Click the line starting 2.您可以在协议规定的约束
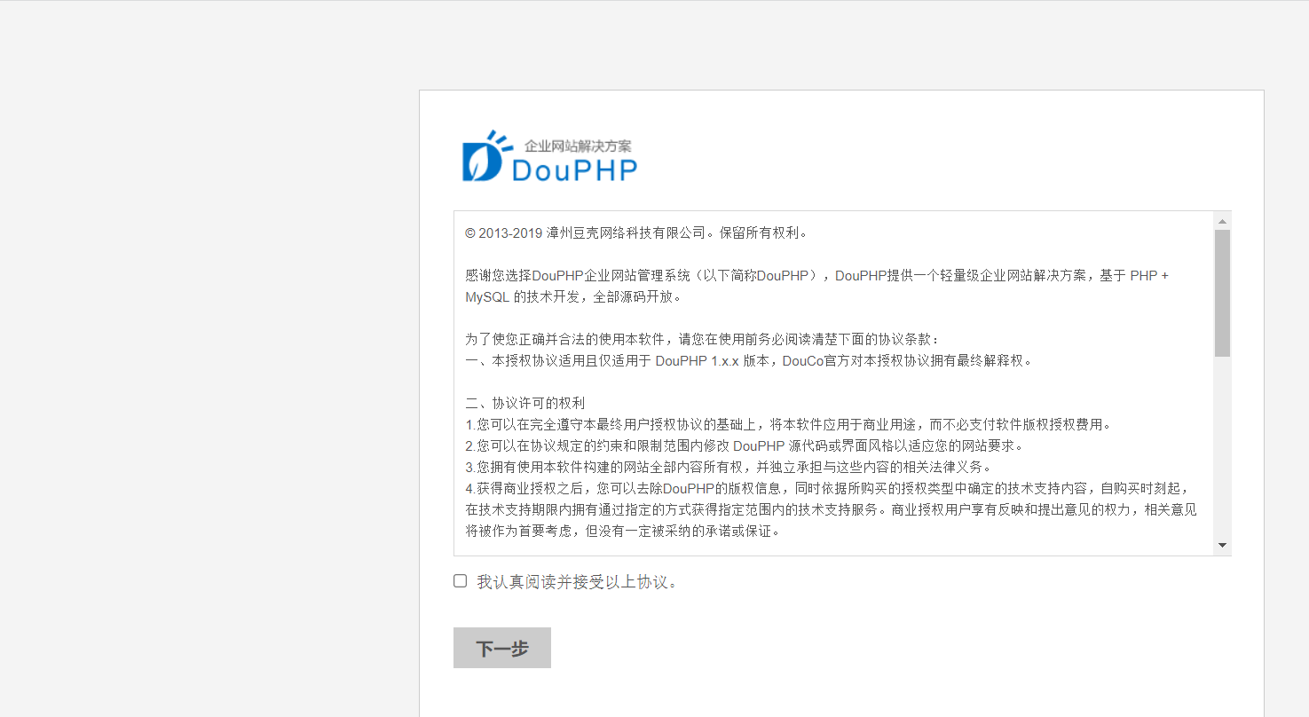This screenshot has height=717, width=1309. point(745,445)
